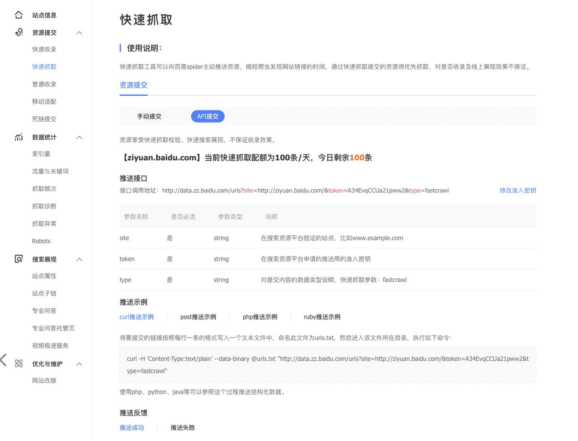Image resolution: width=578 pixels, height=441 pixels.
Task: Open the 资源提交 tab
Action: [133, 85]
